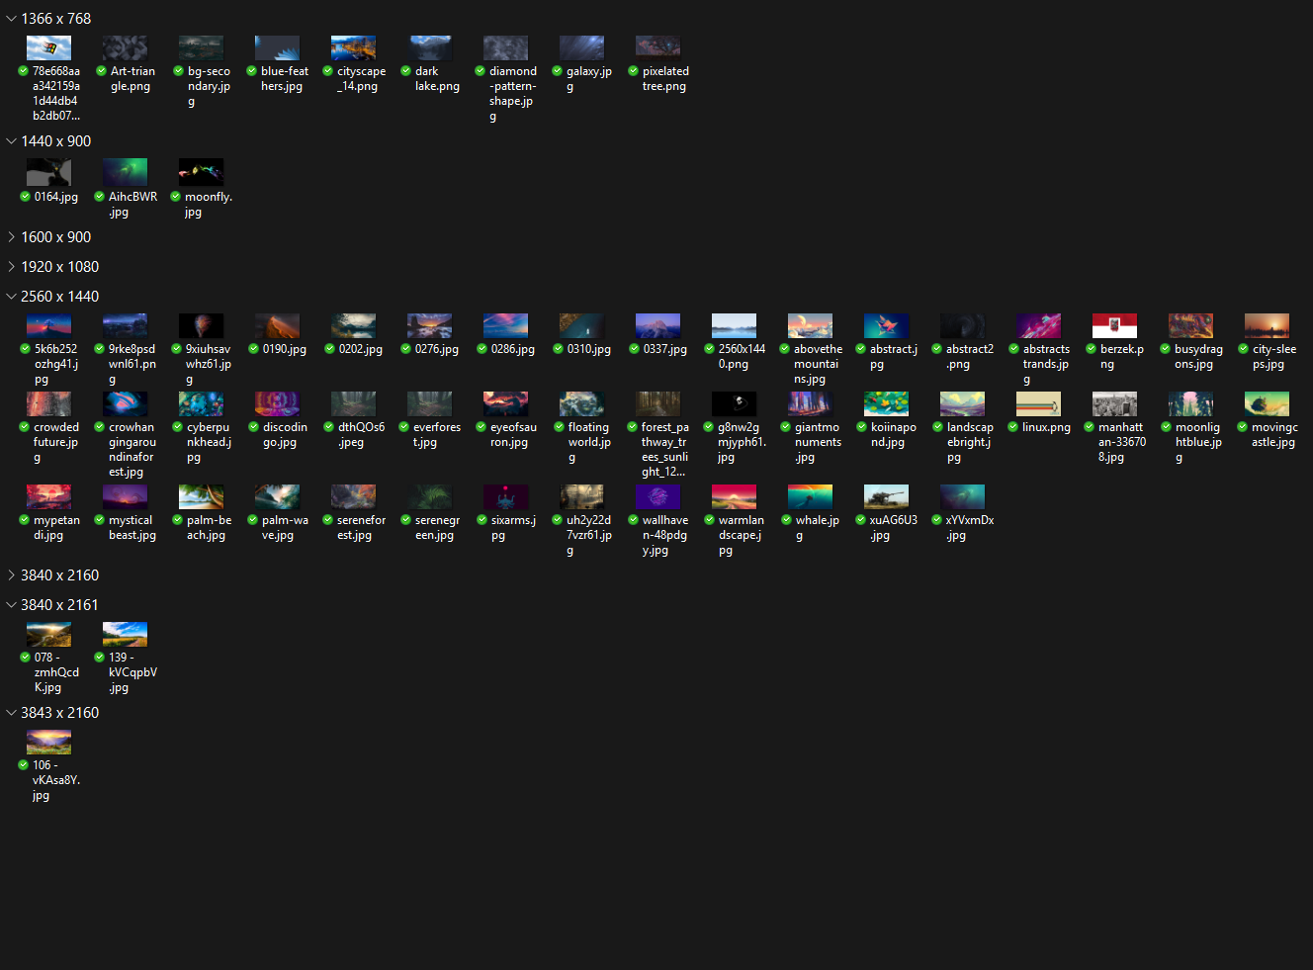Select koiinapond.jpg thumbnail

(x=886, y=403)
